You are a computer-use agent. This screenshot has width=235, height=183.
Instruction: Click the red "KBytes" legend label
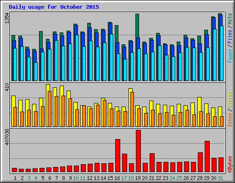[229, 164]
